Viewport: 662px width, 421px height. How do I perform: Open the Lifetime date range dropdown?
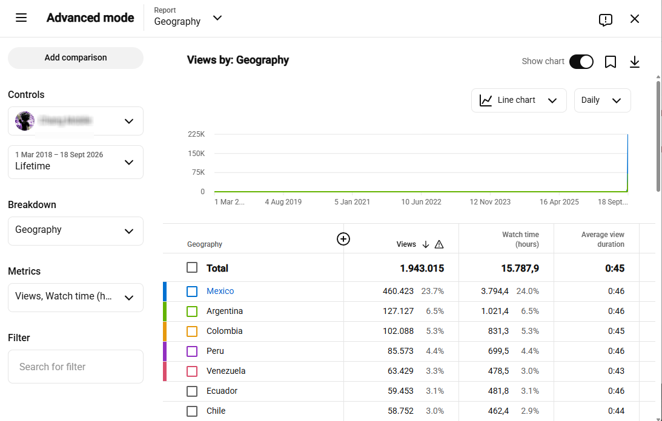(x=76, y=162)
